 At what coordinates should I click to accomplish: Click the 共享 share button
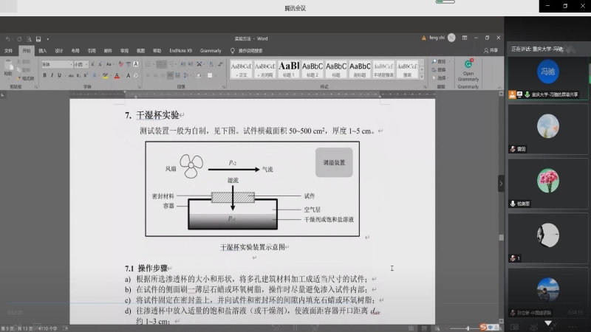tap(491, 50)
